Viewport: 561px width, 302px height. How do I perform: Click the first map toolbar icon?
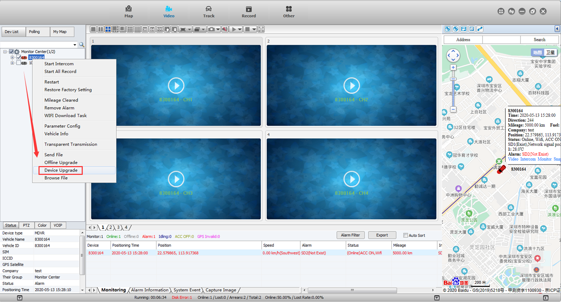tap(447, 29)
